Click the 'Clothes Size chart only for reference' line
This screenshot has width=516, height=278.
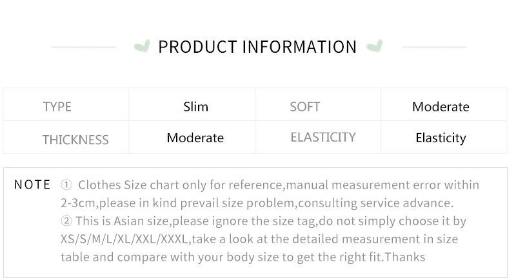tap(279, 185)
